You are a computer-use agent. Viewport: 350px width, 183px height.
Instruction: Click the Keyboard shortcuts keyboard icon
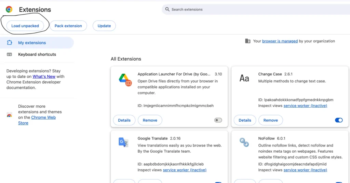[x=9, y=54]
